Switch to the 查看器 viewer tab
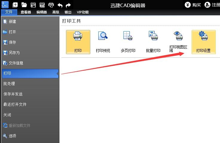Viewport: 220px width, 143px height. (x=26, y=12)
